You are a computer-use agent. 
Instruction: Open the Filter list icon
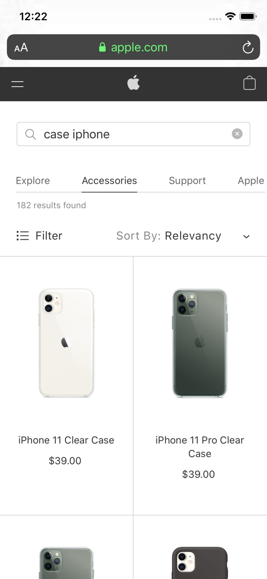point(23,236)
